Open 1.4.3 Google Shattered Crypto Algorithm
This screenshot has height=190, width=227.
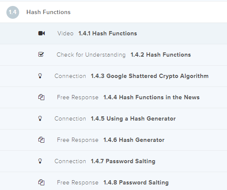pos(149,76)
